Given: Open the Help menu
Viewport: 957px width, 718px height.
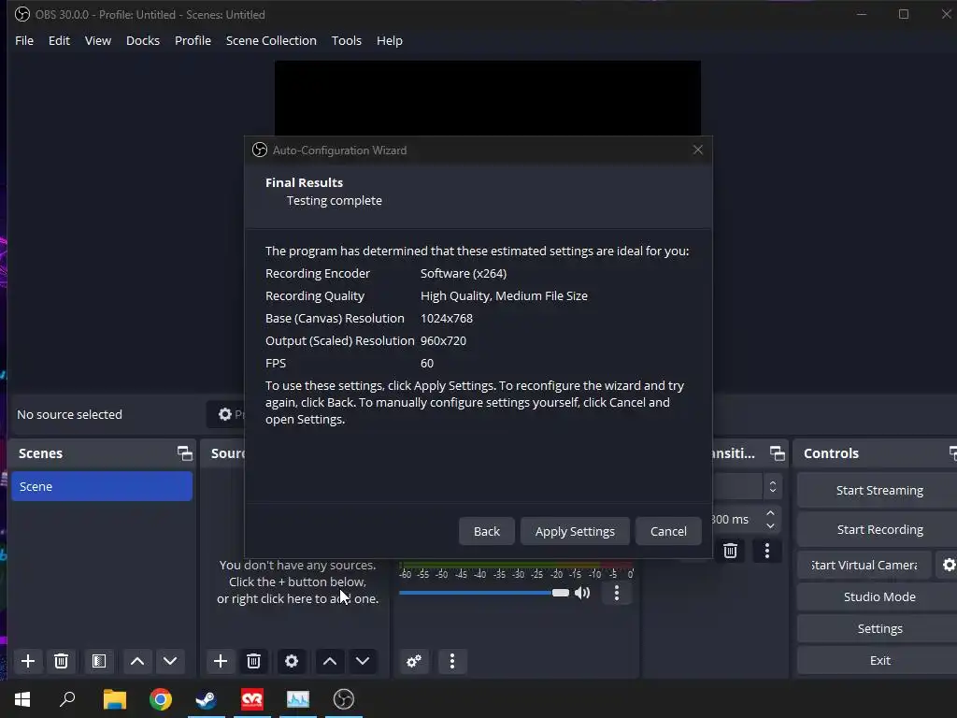Looking at the screenshot, I should click(x=390, y=40).
